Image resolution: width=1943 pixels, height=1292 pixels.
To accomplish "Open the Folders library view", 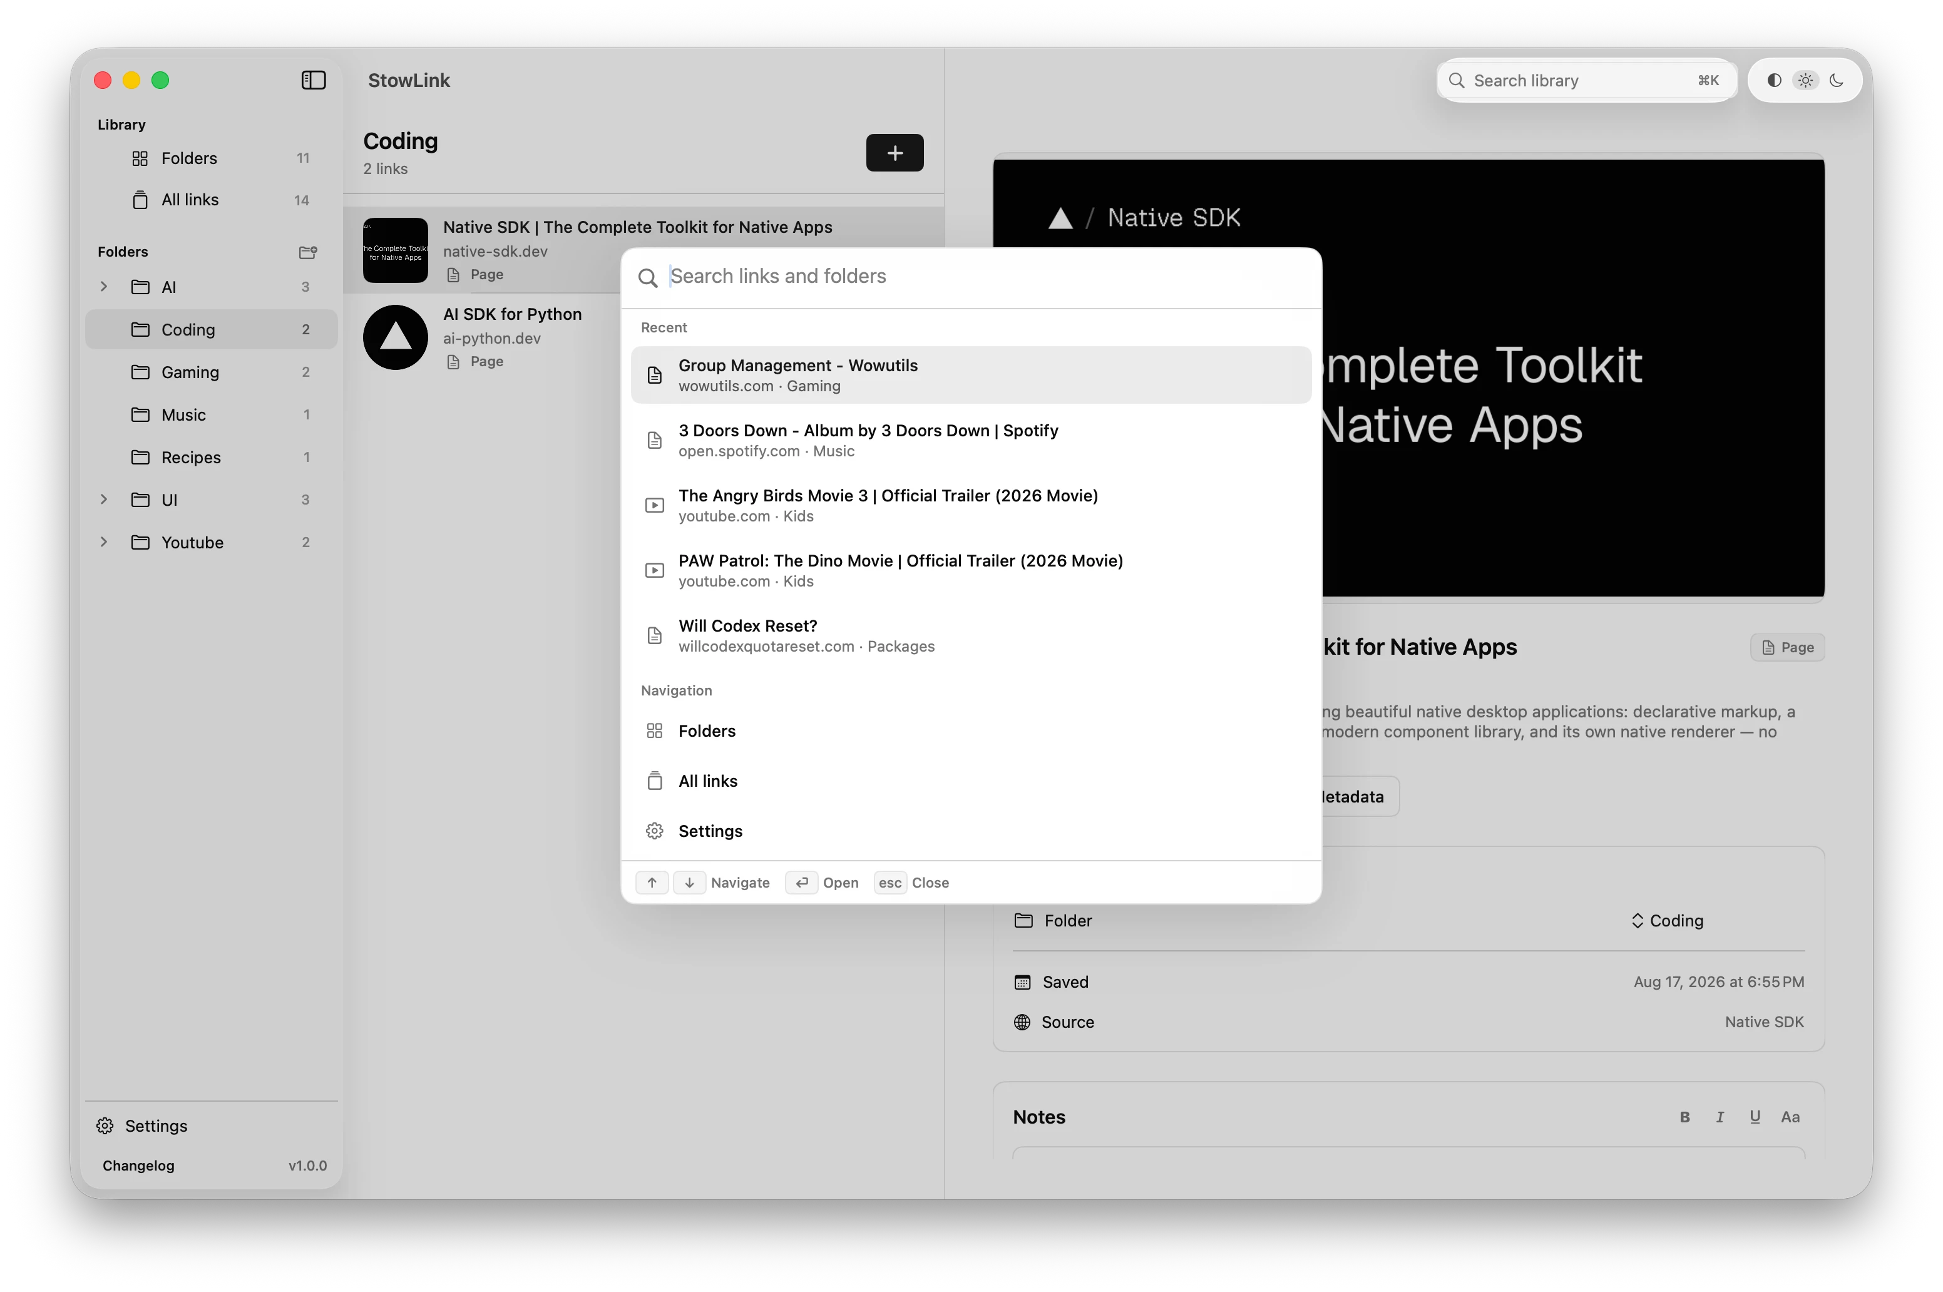I will (x=211, y=158).
